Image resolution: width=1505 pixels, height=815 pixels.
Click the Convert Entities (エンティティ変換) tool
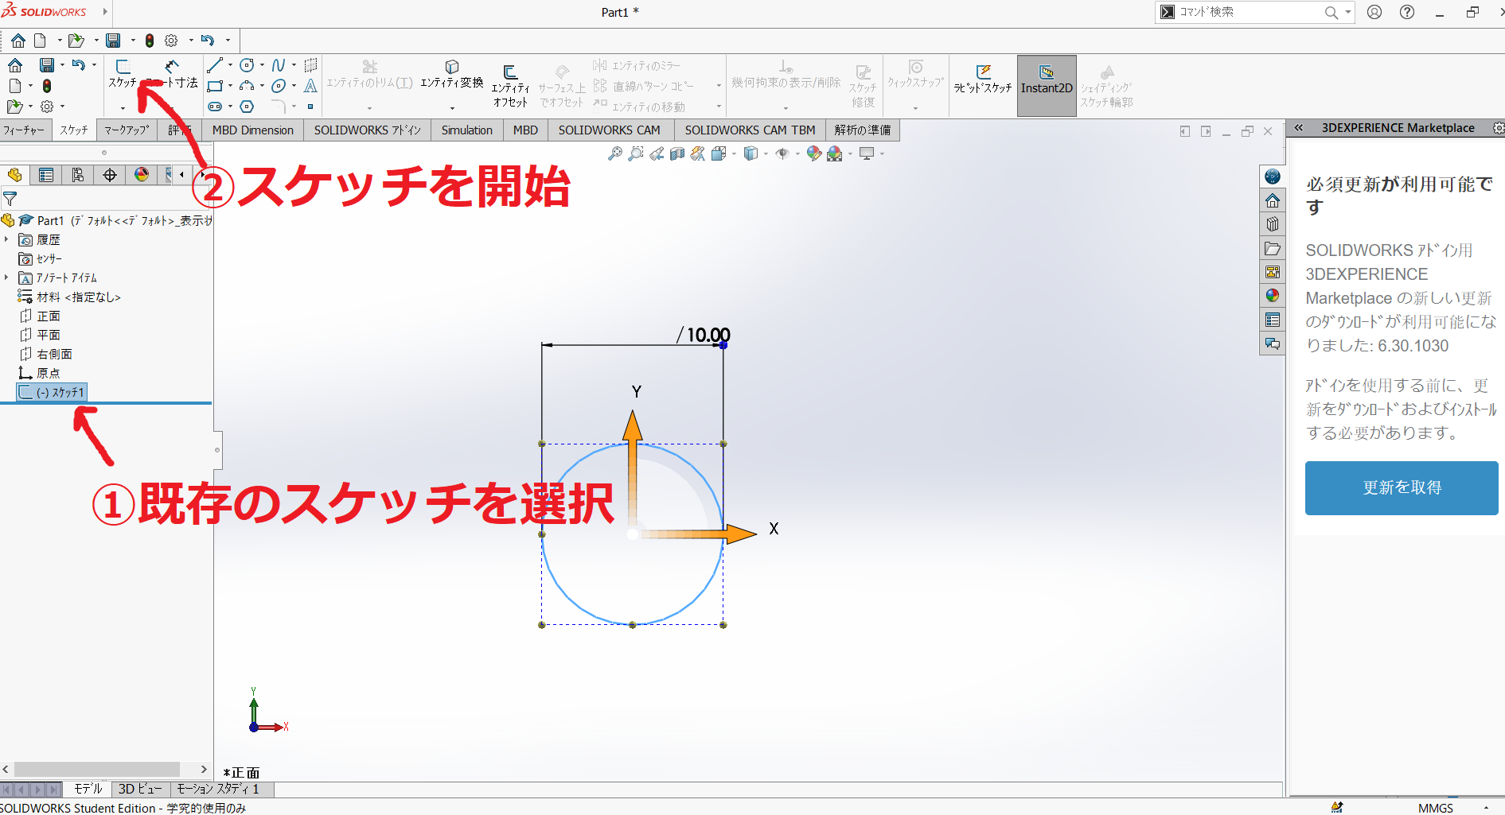451,74
